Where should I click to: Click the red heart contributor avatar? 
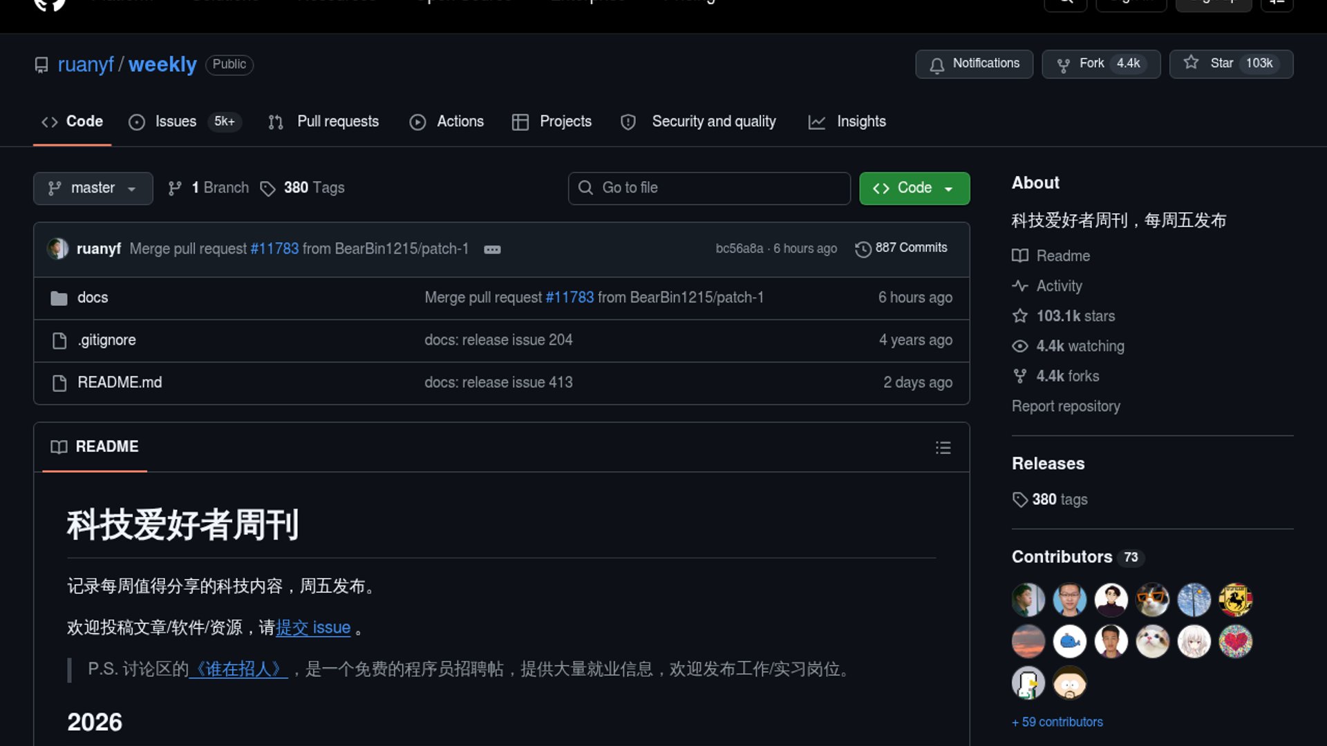pyautogui.click(x=1236, y=641)
